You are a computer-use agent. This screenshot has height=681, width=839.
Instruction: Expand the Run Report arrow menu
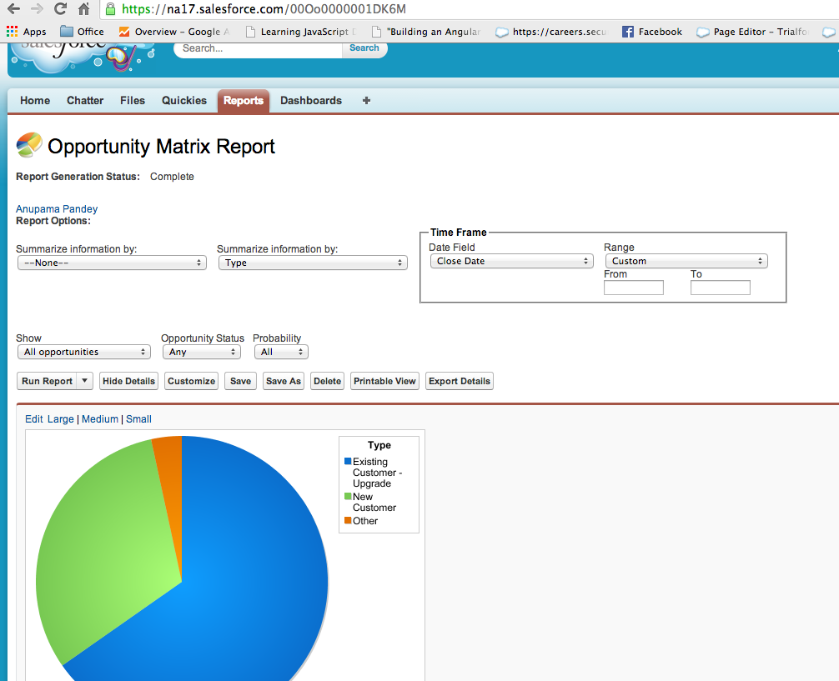(x=84, y=381)
